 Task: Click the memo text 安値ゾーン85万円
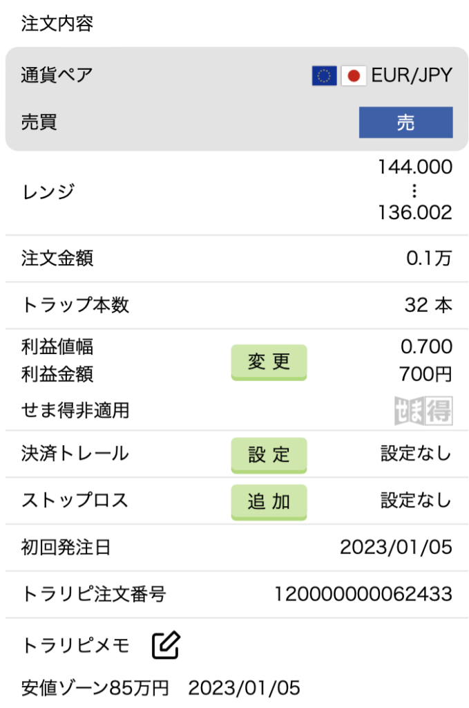pyautogui.click(x=95, y=688)
